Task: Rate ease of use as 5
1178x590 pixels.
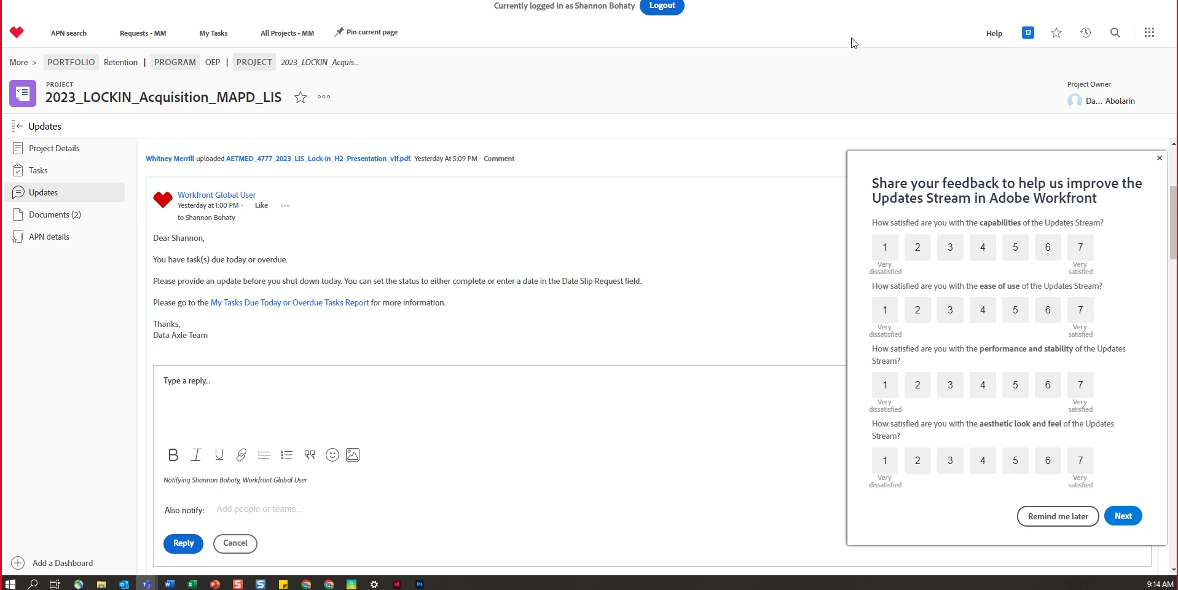Action: coord(1015,310)
